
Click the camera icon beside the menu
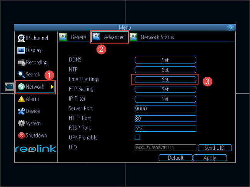[9, 87]
